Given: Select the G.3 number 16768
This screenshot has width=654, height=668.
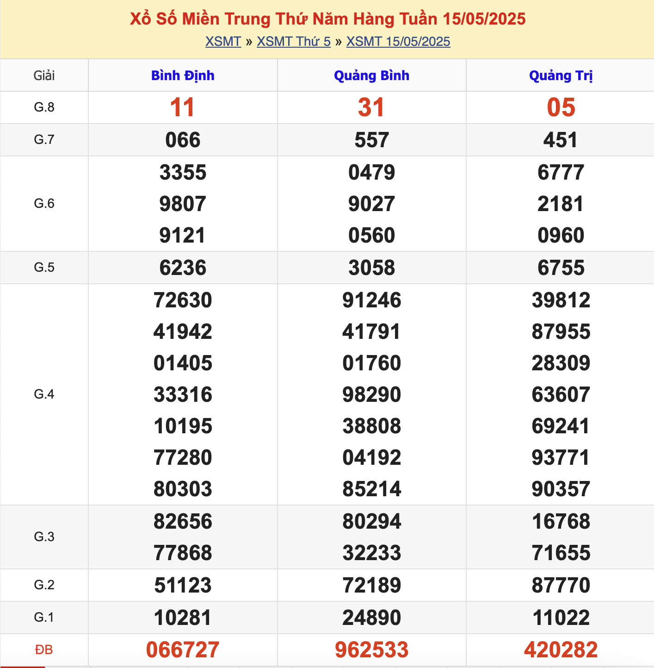Looking at the screenshot, I should pos(561,522).
